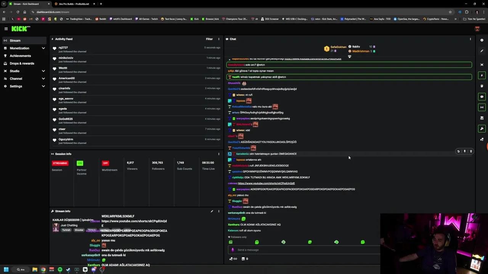Edit stream info with the pencil icon
Viewport: 488px width, 274px height.
tap(212, 211)
